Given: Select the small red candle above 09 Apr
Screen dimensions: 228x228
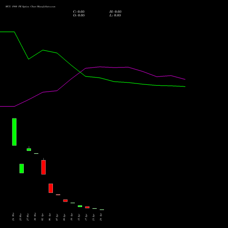Looking at the screenshot, I should tap(65, 201).
